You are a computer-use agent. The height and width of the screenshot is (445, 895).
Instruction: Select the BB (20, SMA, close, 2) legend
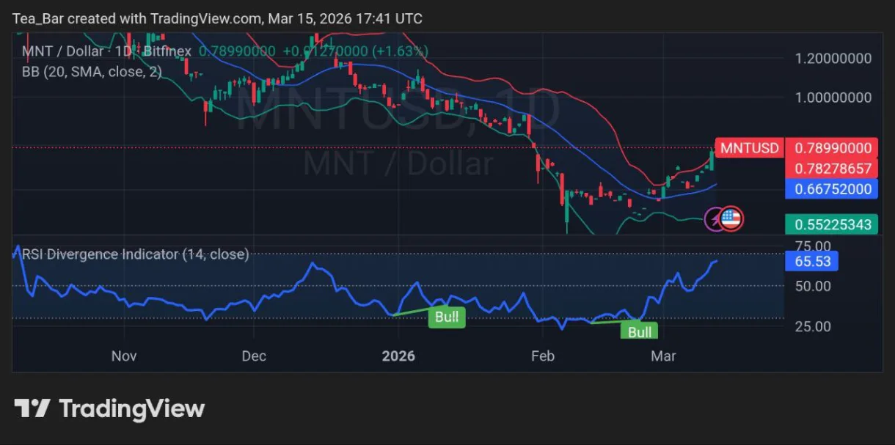92,72
